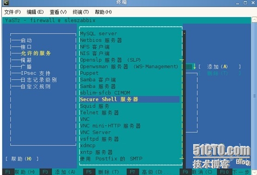The image size is (257, 175).
Task: Select 掩蔽 in the firewall tree
Action: [x=26, y=60]
